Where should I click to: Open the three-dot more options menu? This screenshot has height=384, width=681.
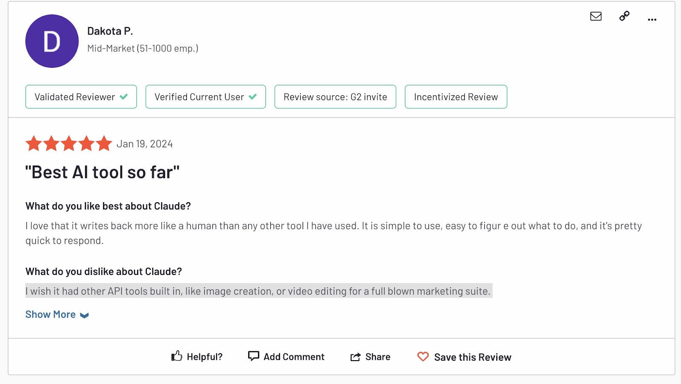tap(652, 20)
